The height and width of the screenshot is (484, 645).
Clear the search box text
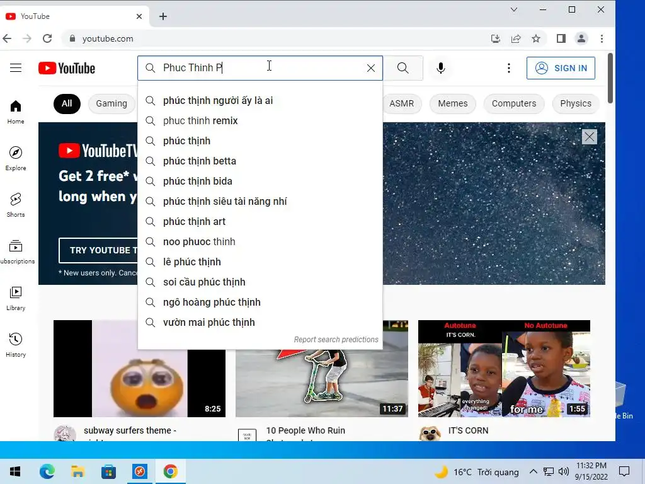(x=370, y=68)
